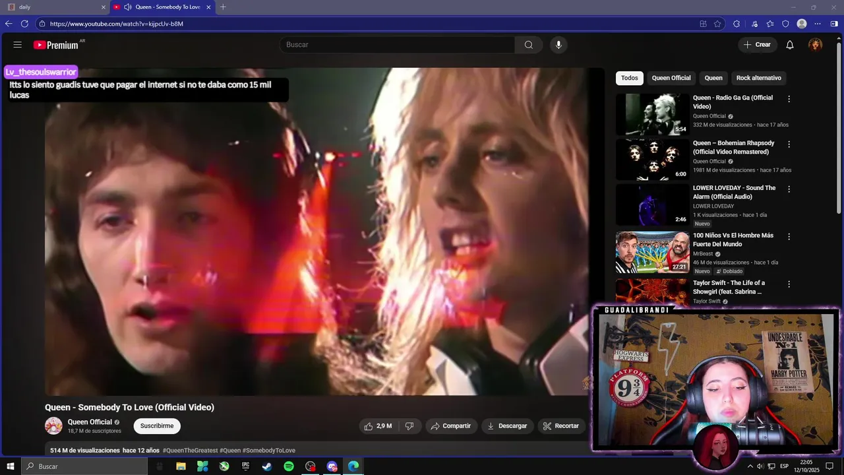Viewport: 844px width, 475px height.
Task: Add this page to Edge favorites (star)
Action: (x=717, y=24)
